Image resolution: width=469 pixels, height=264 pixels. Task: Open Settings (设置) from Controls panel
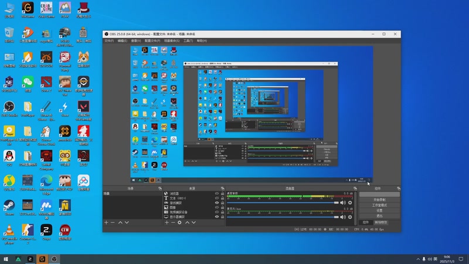pos(379,211)
